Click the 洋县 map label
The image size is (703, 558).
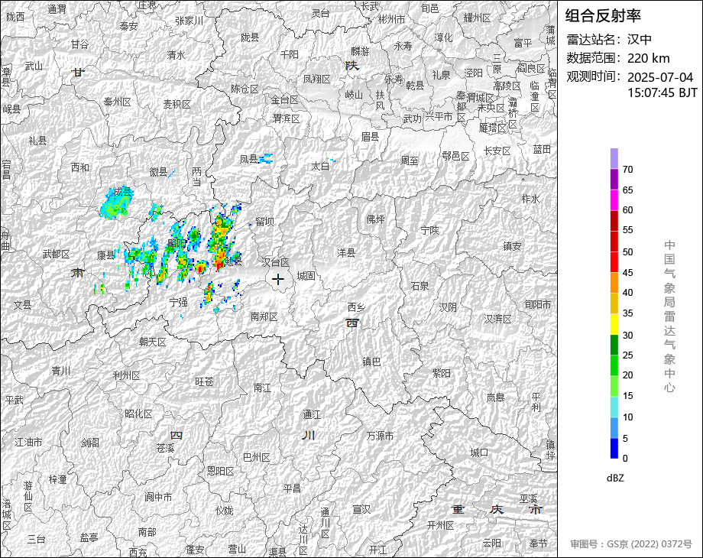pyautogui.click(x=346, y=253)
